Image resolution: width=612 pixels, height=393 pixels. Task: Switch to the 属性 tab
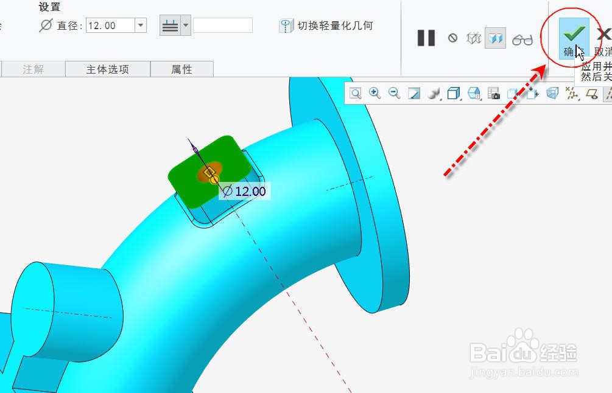point(182,69)
